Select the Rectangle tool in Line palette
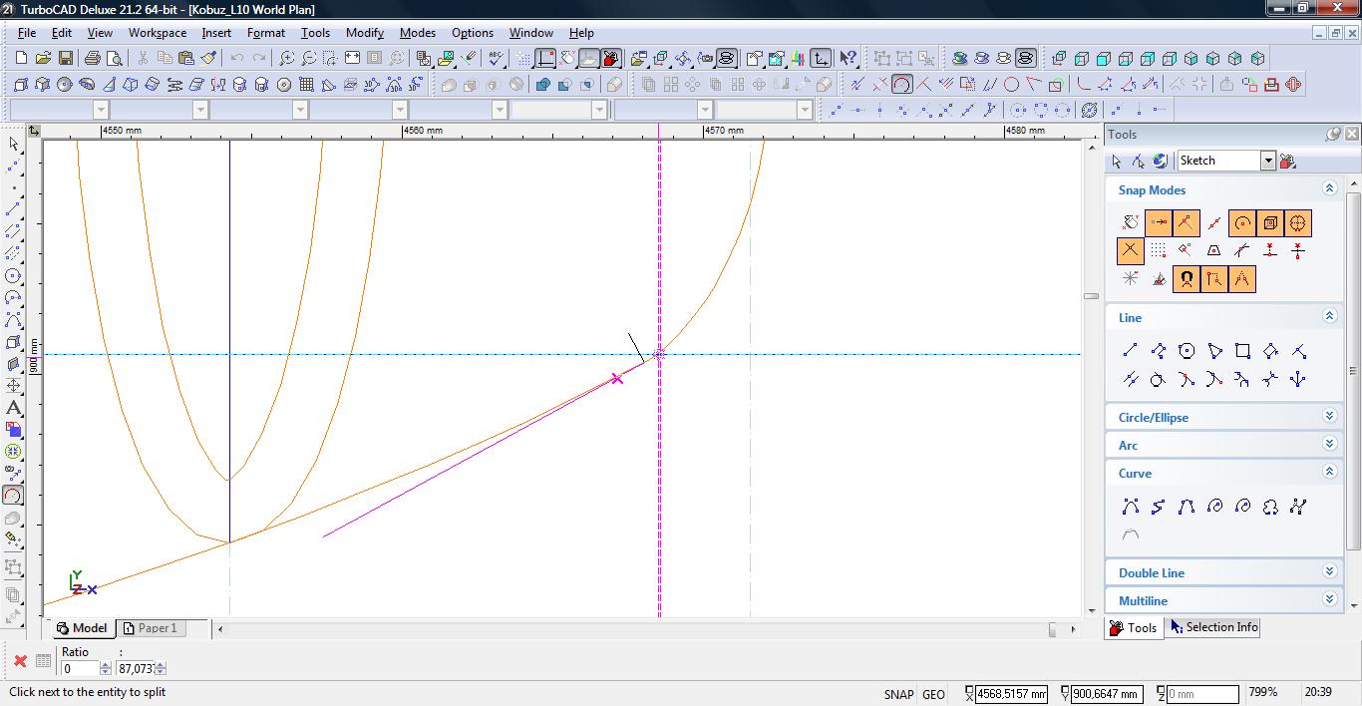Viewport: 1362px width, 706px height. tap(1242, 350)
